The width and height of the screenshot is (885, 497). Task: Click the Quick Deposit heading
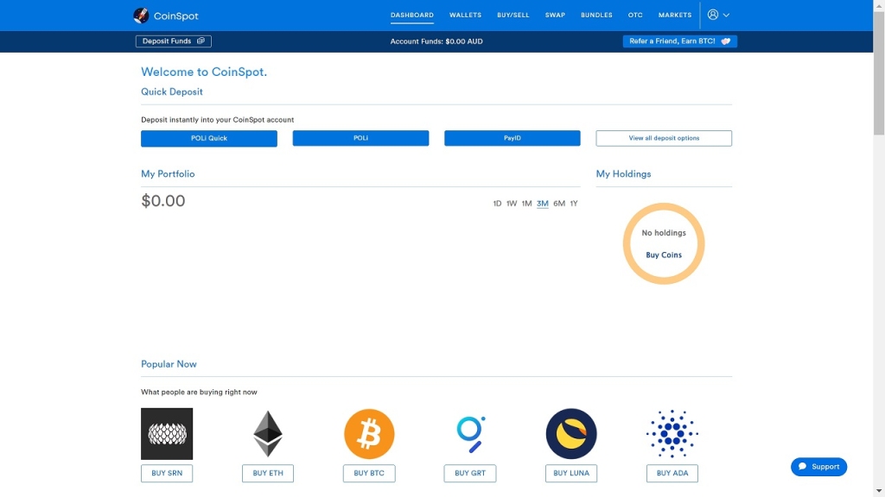click(x=172, y=91)
